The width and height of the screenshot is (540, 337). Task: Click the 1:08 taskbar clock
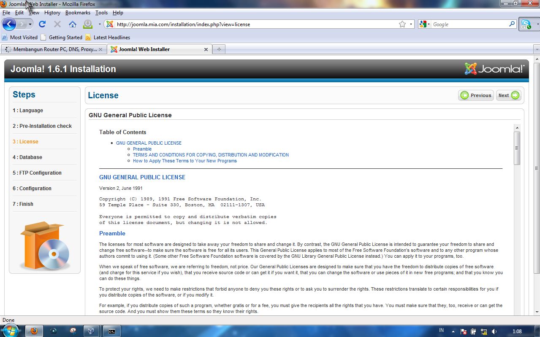tap(517, 332)
